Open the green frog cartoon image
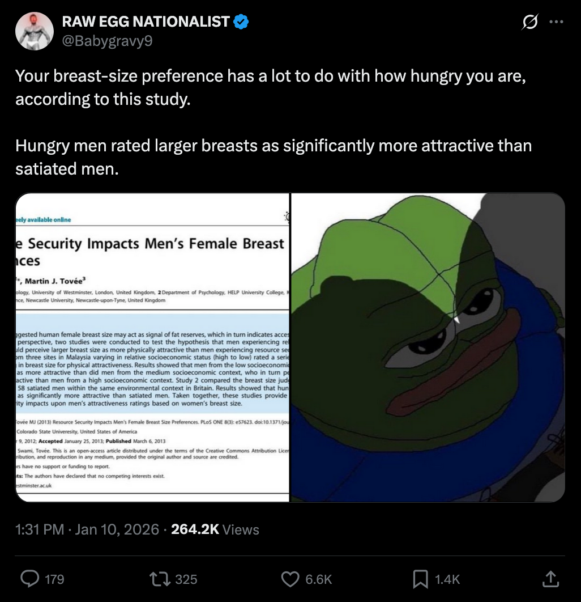Image resolution: width=581 pixels, height=602 pixels. coord(428,347)
